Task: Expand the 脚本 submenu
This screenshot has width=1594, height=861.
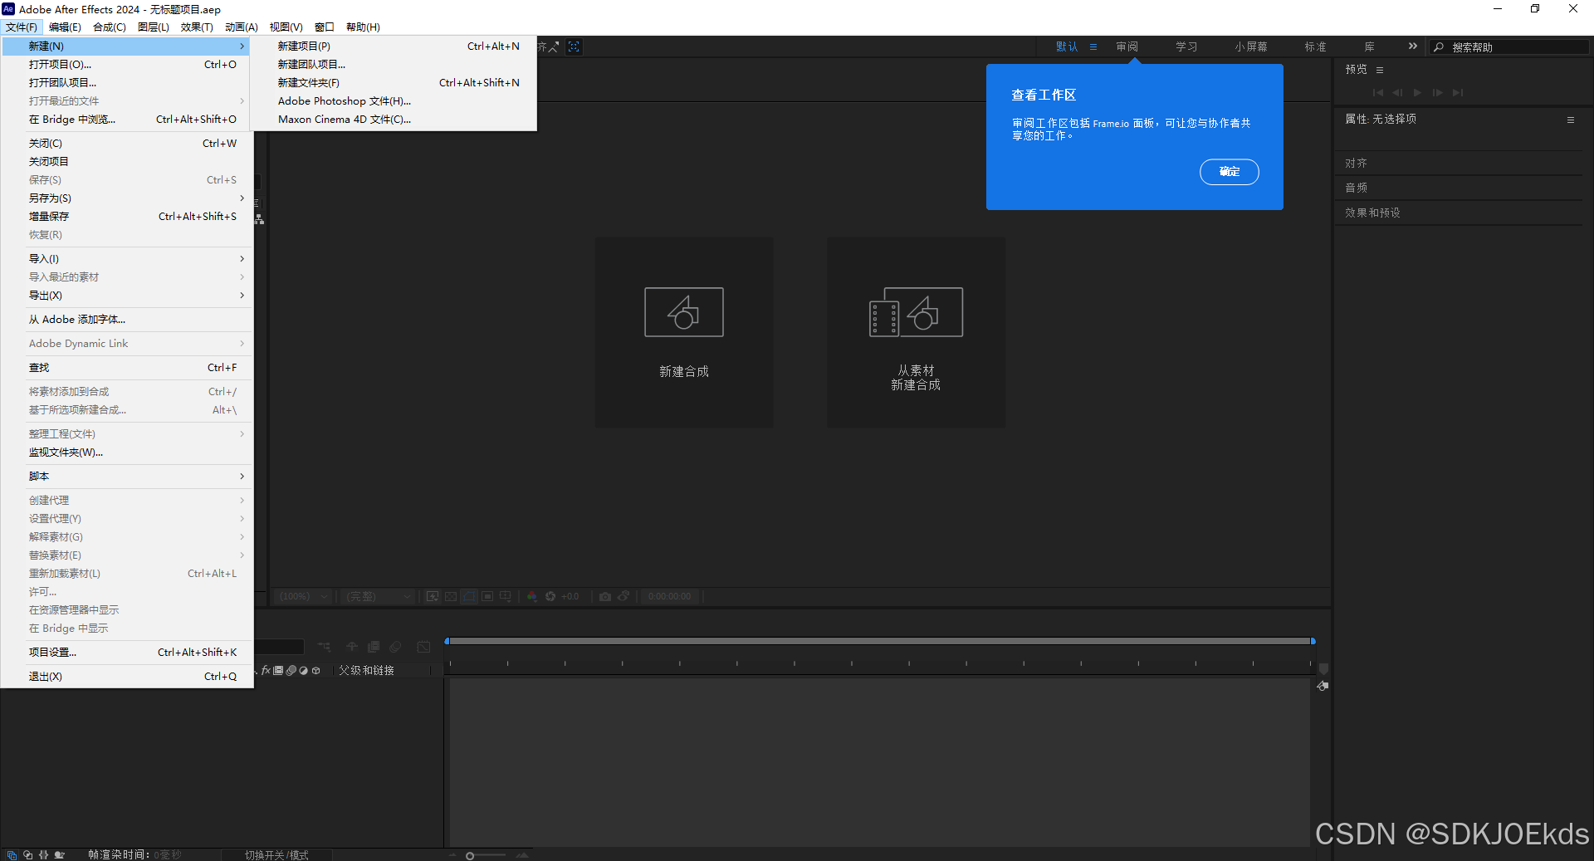Action: coord(127,477)
